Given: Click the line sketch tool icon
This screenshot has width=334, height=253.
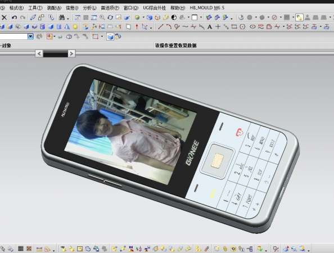Looking at the screenshot, I should [x=160, y=27].
